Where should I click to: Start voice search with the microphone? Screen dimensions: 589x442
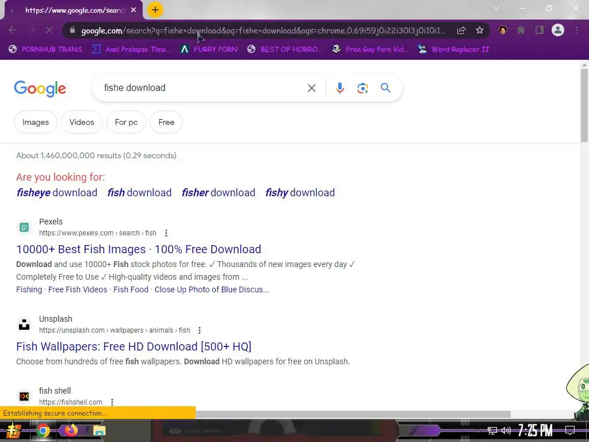coord(339,88)
